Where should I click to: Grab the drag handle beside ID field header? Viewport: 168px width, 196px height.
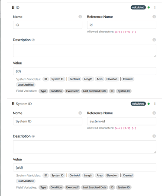point(13,7)
